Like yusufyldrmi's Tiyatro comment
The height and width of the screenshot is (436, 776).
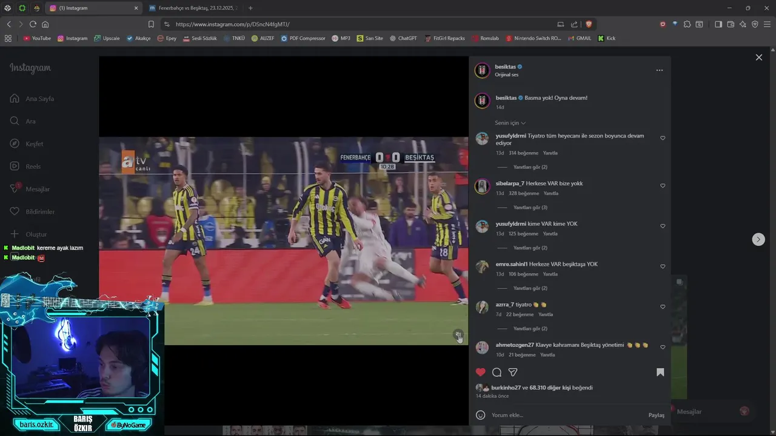[663, 138]
